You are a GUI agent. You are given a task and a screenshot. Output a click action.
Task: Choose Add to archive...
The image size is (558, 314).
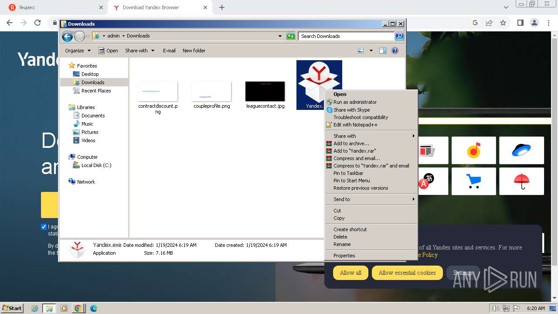coord(371,143)
